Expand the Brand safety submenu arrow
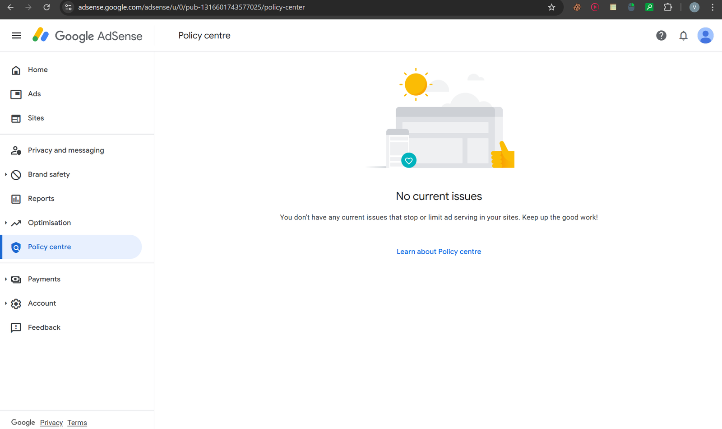Viewport: 722px width, 429px height. tap(6, 175)
